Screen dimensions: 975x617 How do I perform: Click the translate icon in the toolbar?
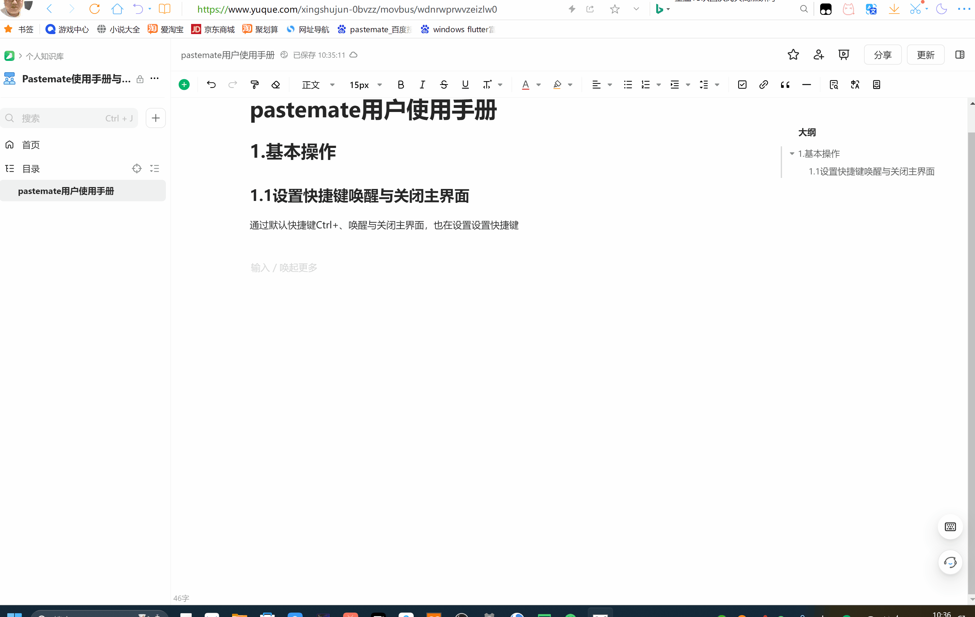[x=855, y=85]
